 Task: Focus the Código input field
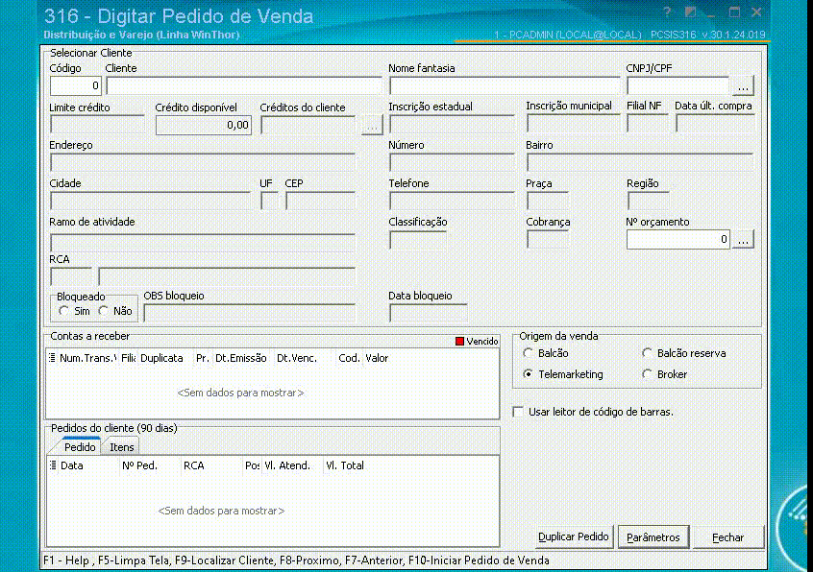click(x=76, y=86)
